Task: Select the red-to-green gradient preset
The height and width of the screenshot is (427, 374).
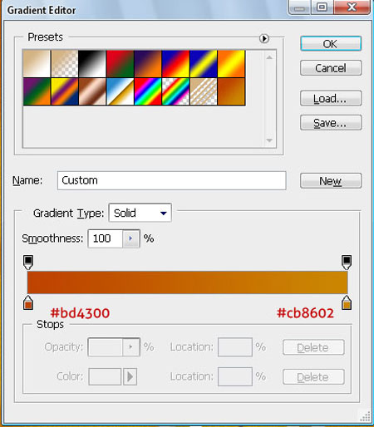Action: pyautogui.click(x=121, y=64)
